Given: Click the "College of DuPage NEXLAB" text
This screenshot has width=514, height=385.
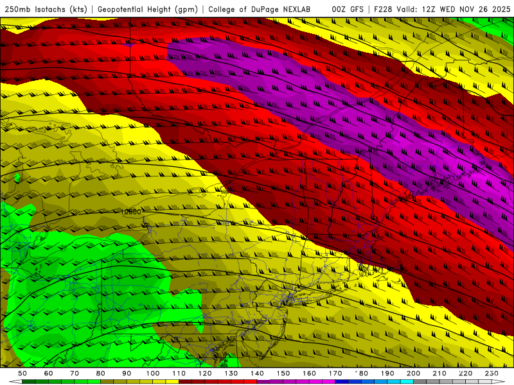Looking at the screenshot, I should tap(259, 9).
